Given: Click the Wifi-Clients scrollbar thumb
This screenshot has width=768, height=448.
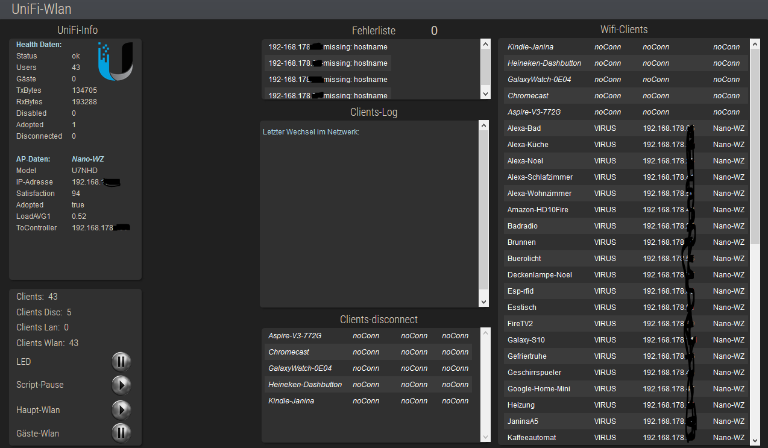Looking at the screenshot, I should 755,146.
